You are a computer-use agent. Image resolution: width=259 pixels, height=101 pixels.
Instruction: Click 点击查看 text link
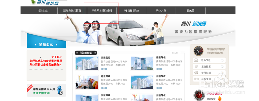pyautogui.click(x=211, y=99)
